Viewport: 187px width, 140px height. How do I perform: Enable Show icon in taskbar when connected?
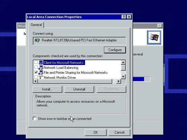point(34,119)
